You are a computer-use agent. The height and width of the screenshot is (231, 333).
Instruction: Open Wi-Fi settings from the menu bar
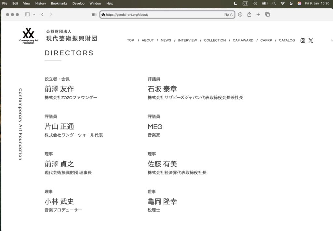click(283, 3)
